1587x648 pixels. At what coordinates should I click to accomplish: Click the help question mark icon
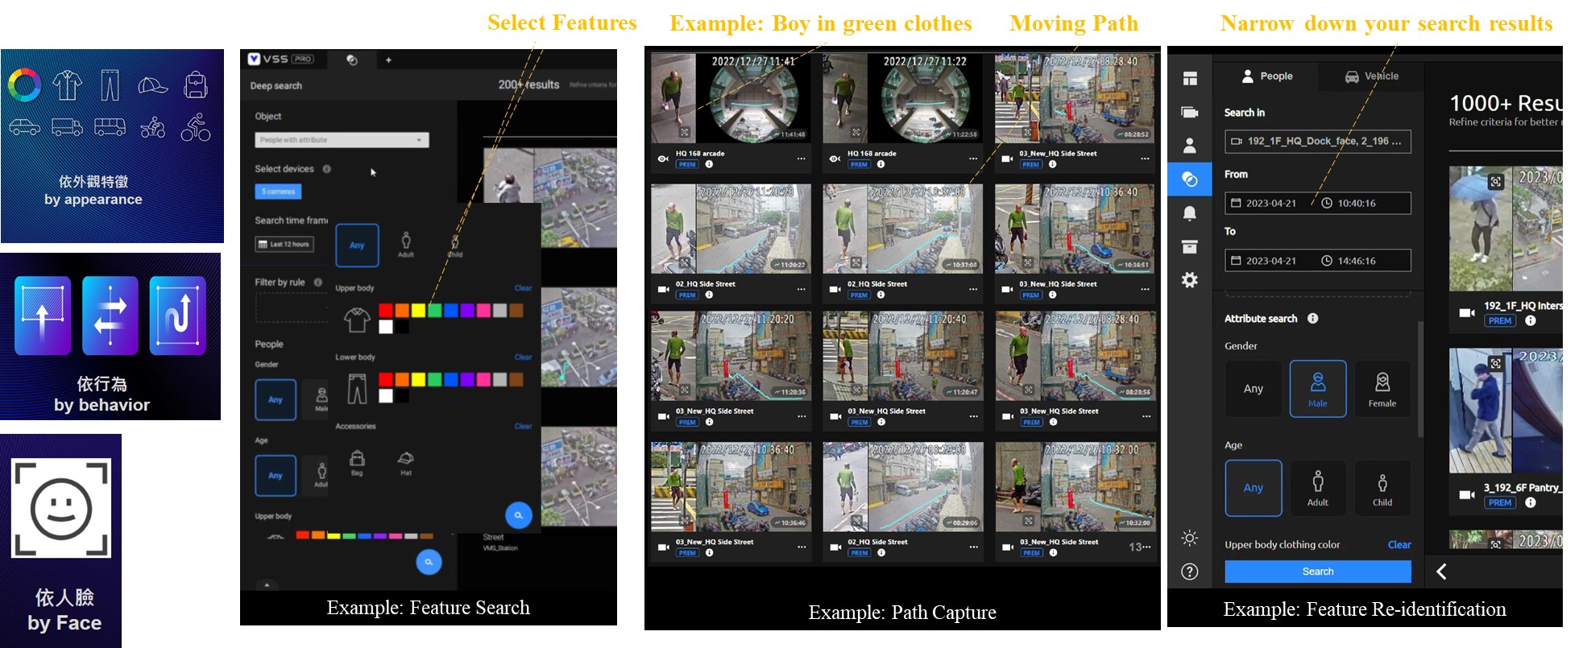1189,572
